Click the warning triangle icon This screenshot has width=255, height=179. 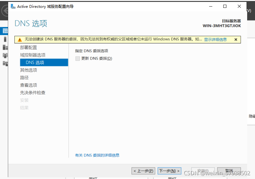pyautogui.click(x=20, y=39)
